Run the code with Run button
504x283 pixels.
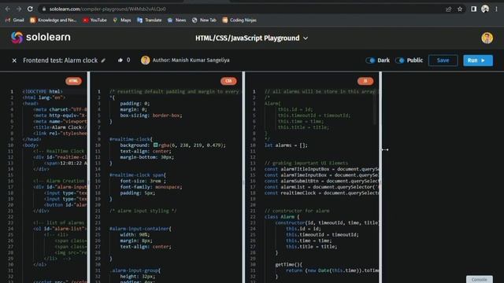478,61
